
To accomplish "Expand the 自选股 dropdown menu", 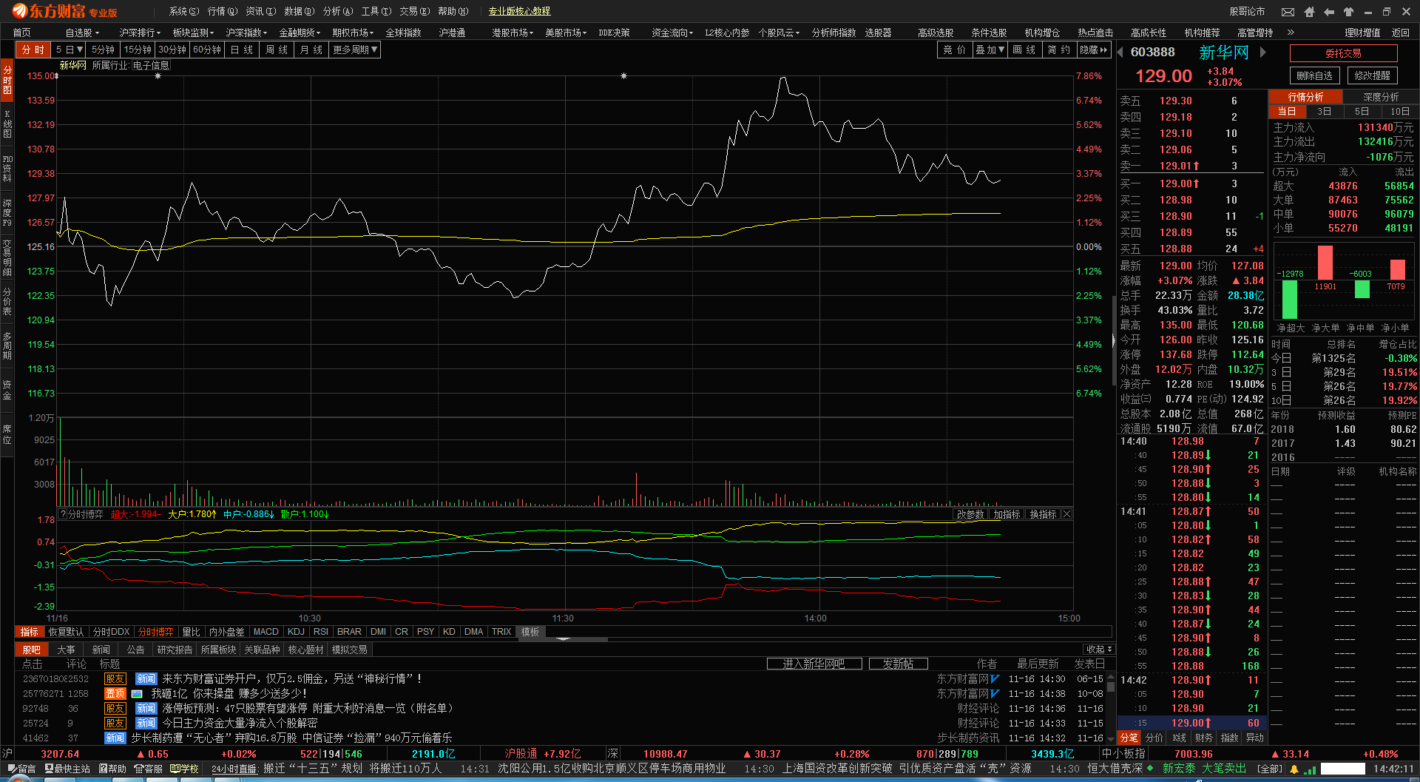I will tap(82, 33).
